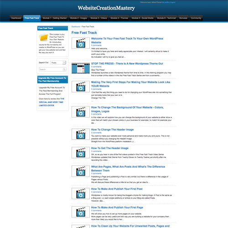Image resolution: width=228 pixels, height=228 pixels.
Task: Open the SPECIAL AND VERY TIME LIMITED OFFER link
Action: (52, 102)
